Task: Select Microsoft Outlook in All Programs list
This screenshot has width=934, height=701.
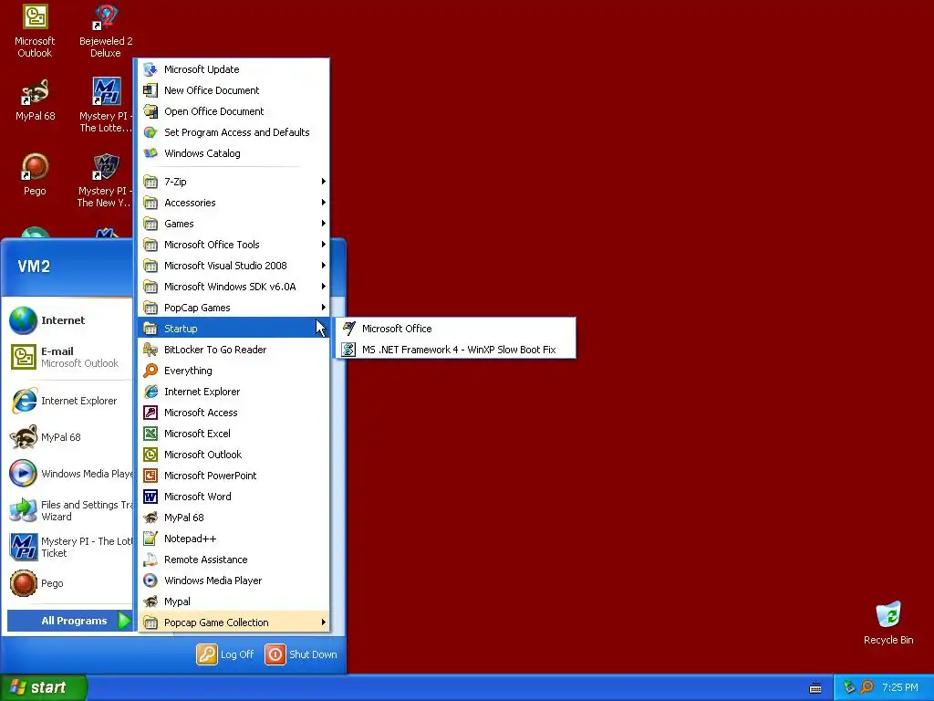Action: coord(233,455)
